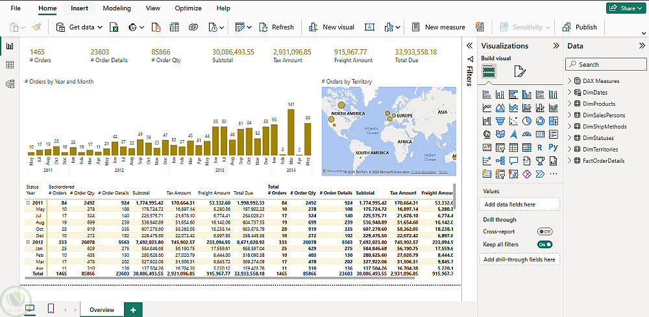Click the Publish button
This screenshot has width=649, height=317.
click(x=580, y=27)
